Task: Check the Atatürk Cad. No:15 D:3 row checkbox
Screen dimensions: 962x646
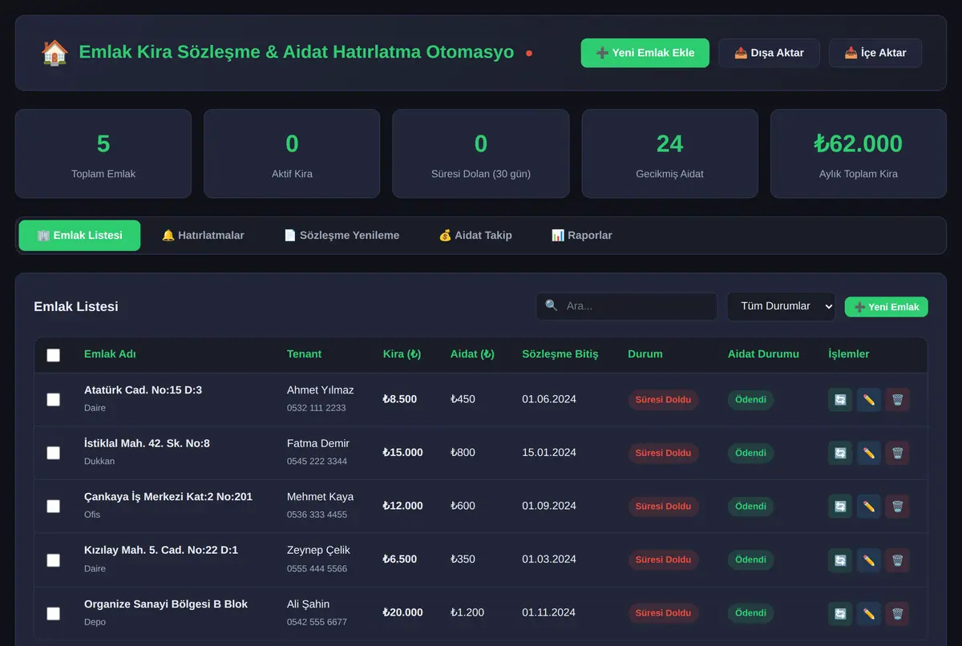Action: tap(53, 399)
